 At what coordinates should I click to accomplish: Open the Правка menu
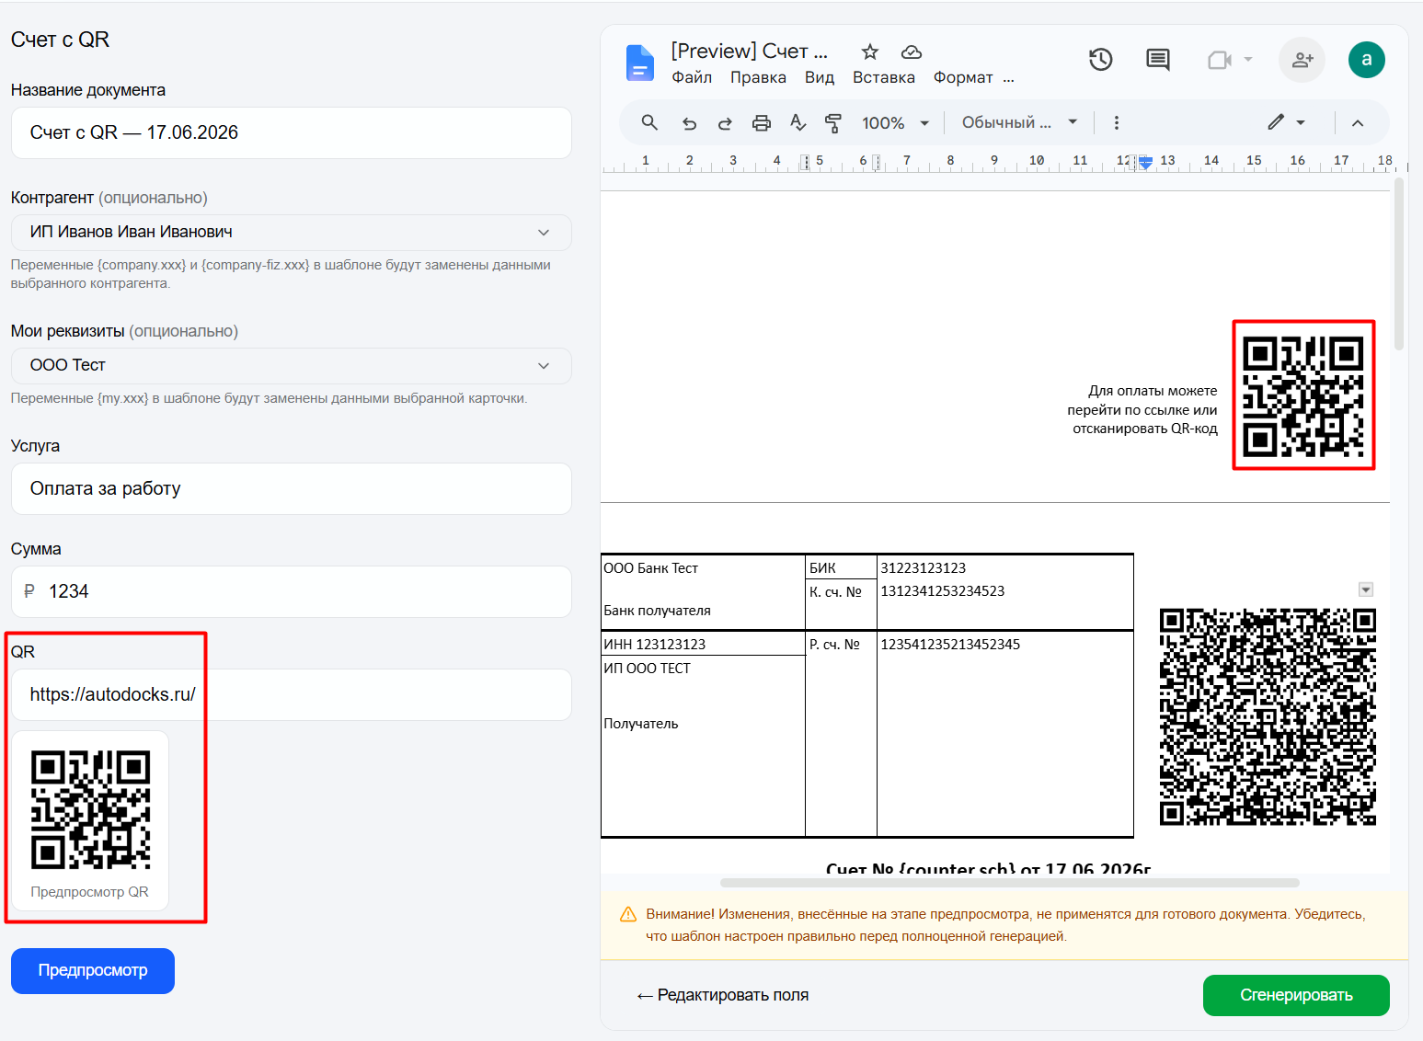758,77
